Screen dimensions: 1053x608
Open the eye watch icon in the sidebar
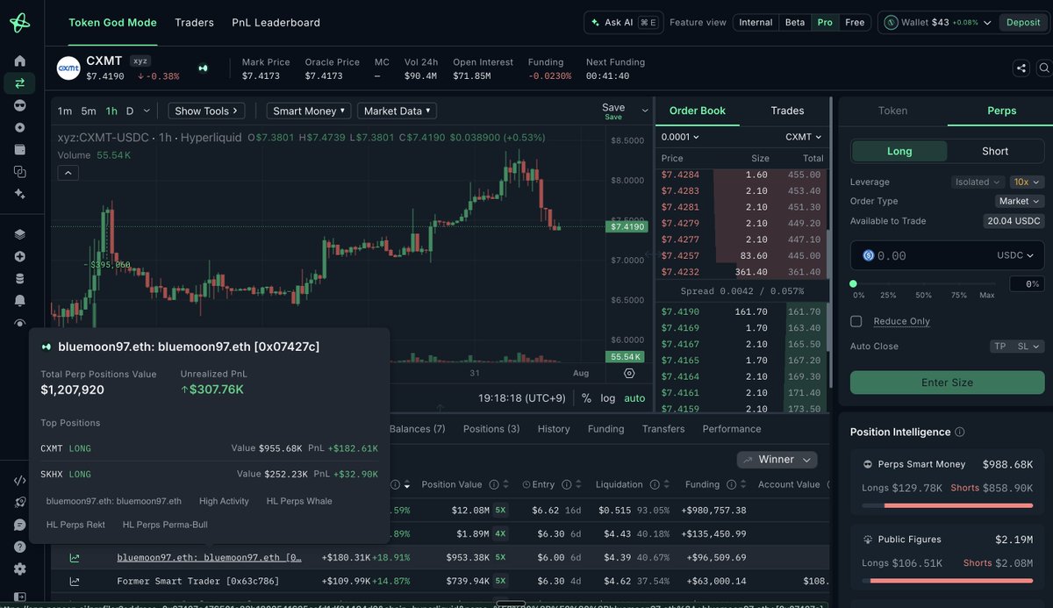(19, 323)
